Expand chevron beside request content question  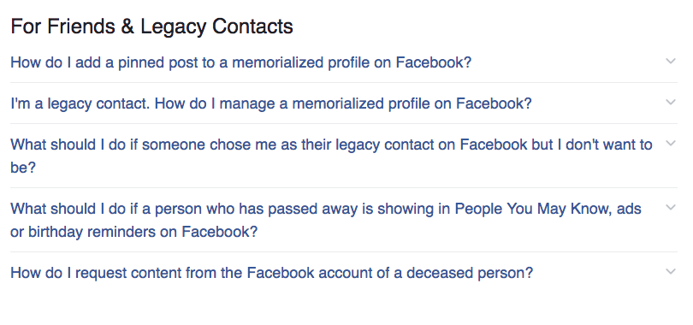tap(671, 272)
